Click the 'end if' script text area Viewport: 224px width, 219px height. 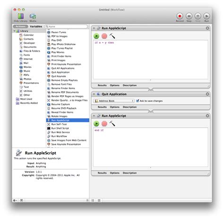pos(151,147)
